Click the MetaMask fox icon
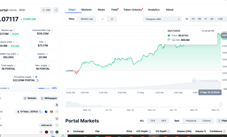227x137 pixels. point(52,112)
